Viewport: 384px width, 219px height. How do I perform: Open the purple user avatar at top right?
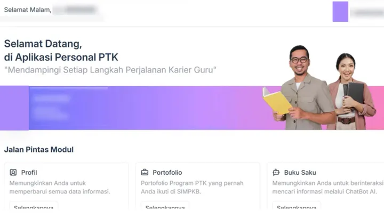340,12
